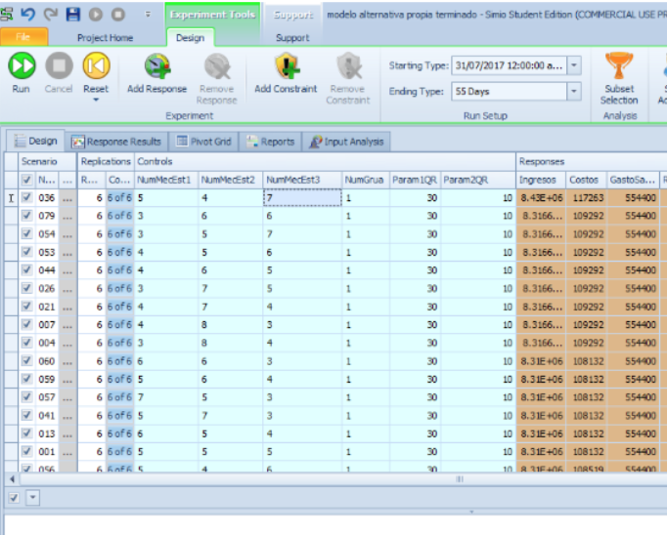
Task: Select '6 of 6' completed cell for scenario 059
Action: 119,379
